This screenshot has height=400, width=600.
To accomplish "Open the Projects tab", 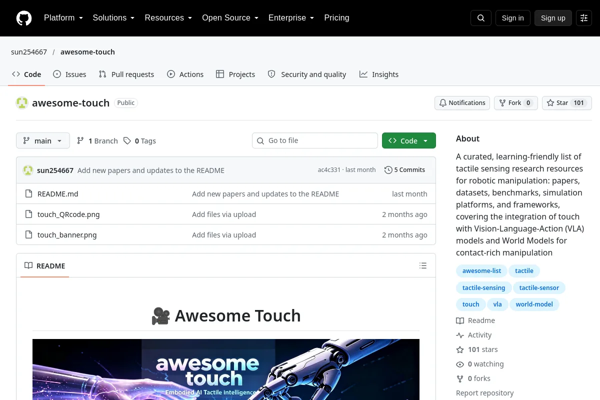I will click(235, 74).
